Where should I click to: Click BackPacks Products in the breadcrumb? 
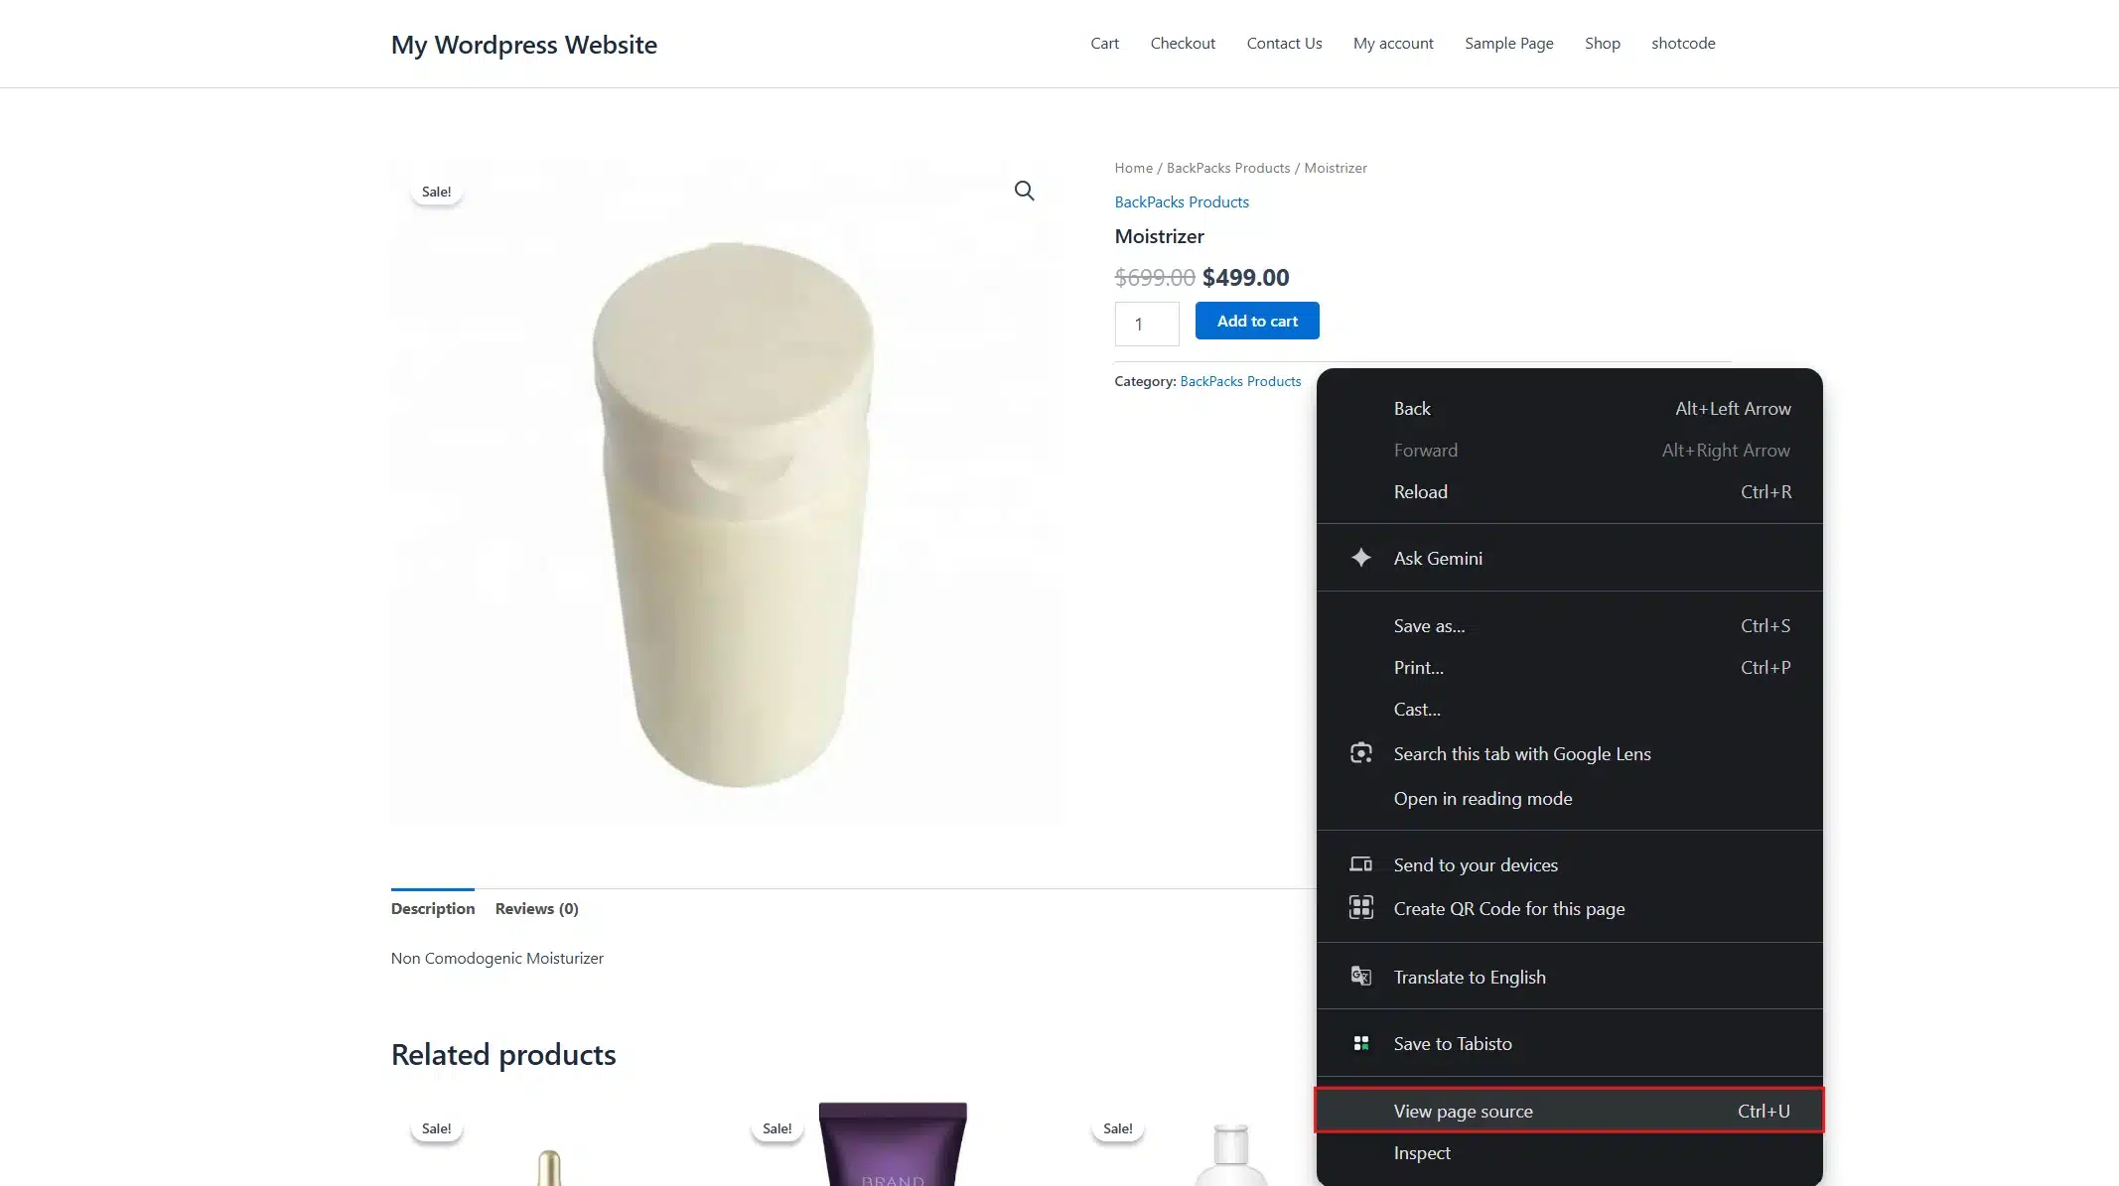point(1228,168)
